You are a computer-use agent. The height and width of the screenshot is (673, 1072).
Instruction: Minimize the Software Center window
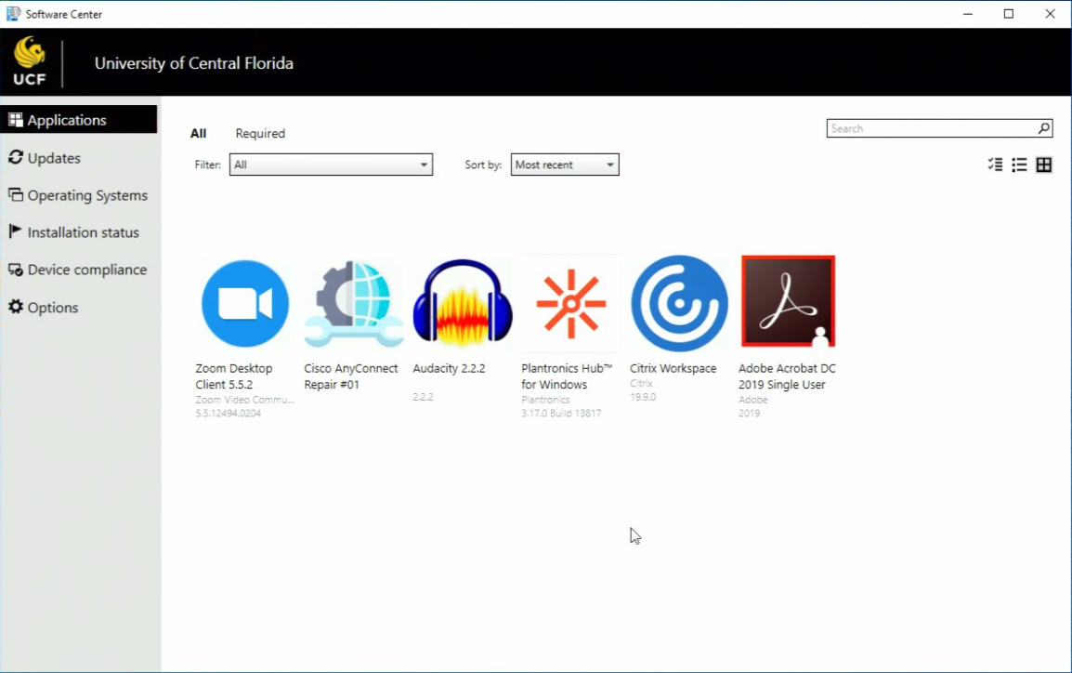967,14
